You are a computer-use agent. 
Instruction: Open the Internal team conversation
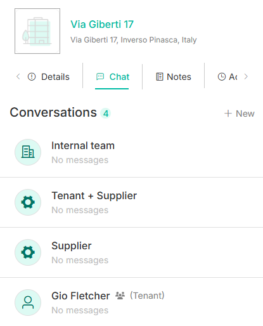pos(131,152)
